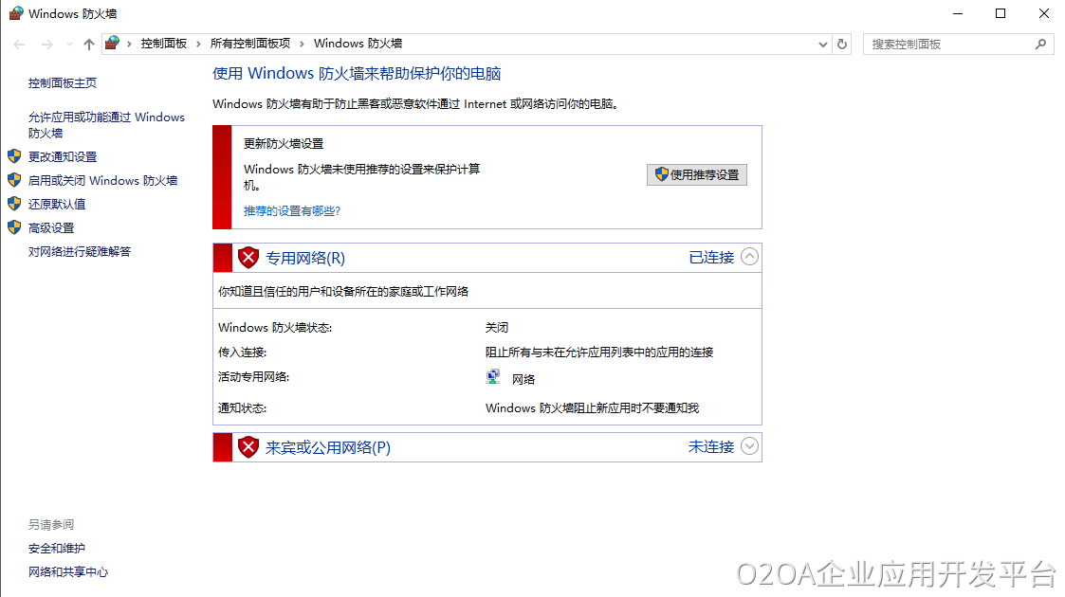The width and height of the screenshot is (1065, 597).
Task: Click the search magnifier icon
Action: (x=1040, y=44)
